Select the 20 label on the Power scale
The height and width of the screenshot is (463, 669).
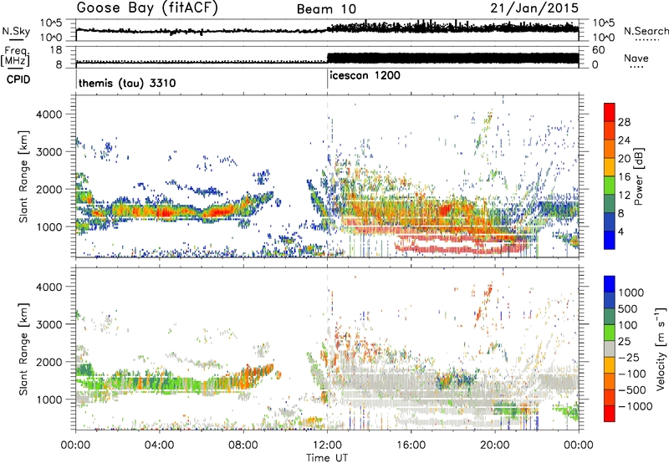point(624,159)
